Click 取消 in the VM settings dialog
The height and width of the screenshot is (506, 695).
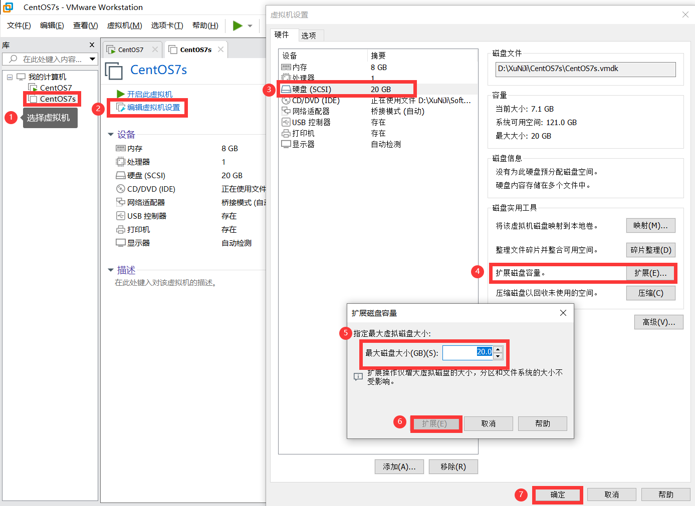pyautogui.click(x=612, y=494)
